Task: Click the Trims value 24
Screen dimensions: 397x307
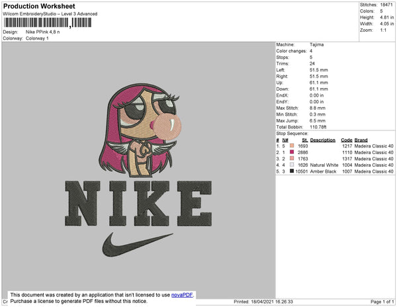Action: coord(312,64)
